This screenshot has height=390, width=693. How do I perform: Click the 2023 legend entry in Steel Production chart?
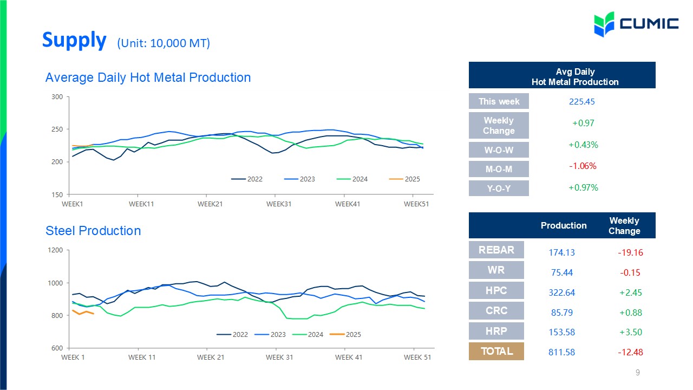point(270,334)
